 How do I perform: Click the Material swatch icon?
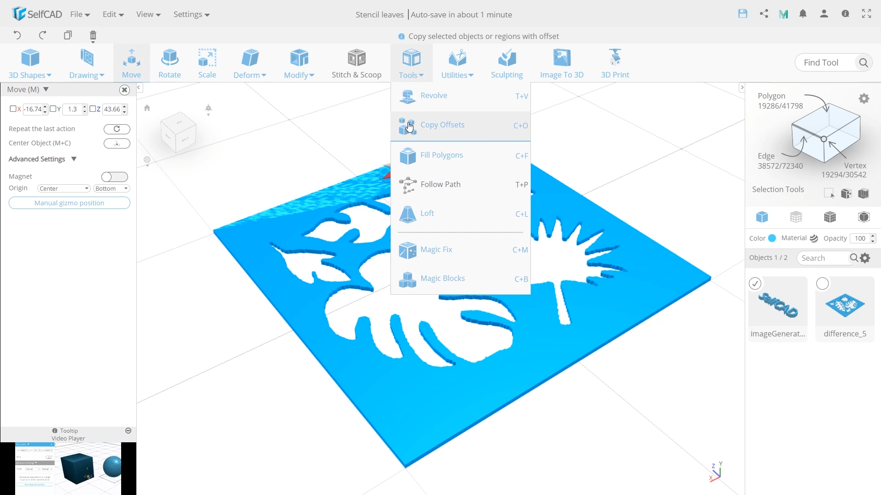[814, 238]
